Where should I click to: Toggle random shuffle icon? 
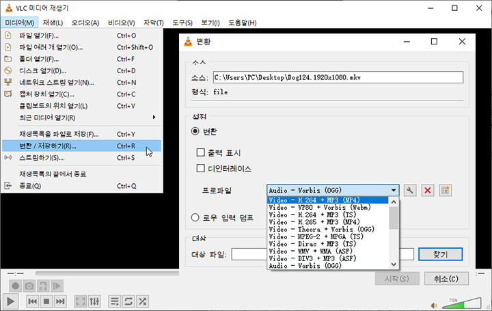[x=142, y=301]
